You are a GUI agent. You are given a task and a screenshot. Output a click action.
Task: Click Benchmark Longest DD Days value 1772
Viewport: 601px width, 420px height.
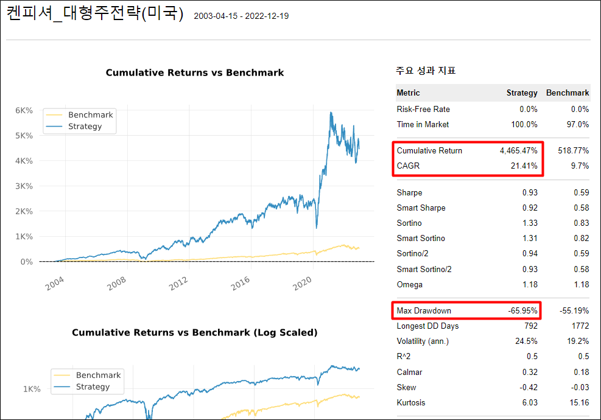click(x=580, y=326)
